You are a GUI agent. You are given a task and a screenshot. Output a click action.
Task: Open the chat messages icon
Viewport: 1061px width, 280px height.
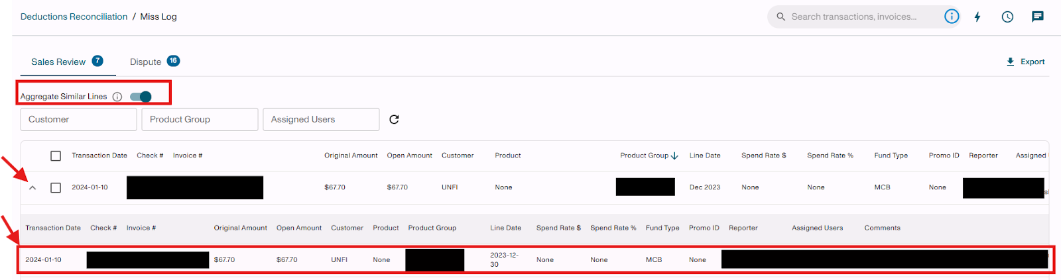pyautogui.click(x=1037, y=17)
